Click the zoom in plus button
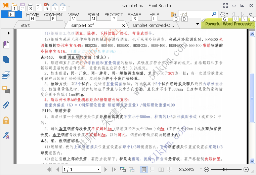This screenshot has height=175, width=256. click(246, 170)
